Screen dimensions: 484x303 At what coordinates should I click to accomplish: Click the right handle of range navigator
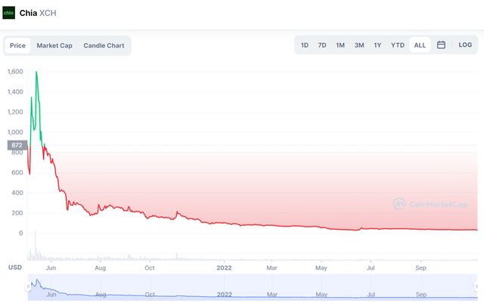click(x=476, y=286)
